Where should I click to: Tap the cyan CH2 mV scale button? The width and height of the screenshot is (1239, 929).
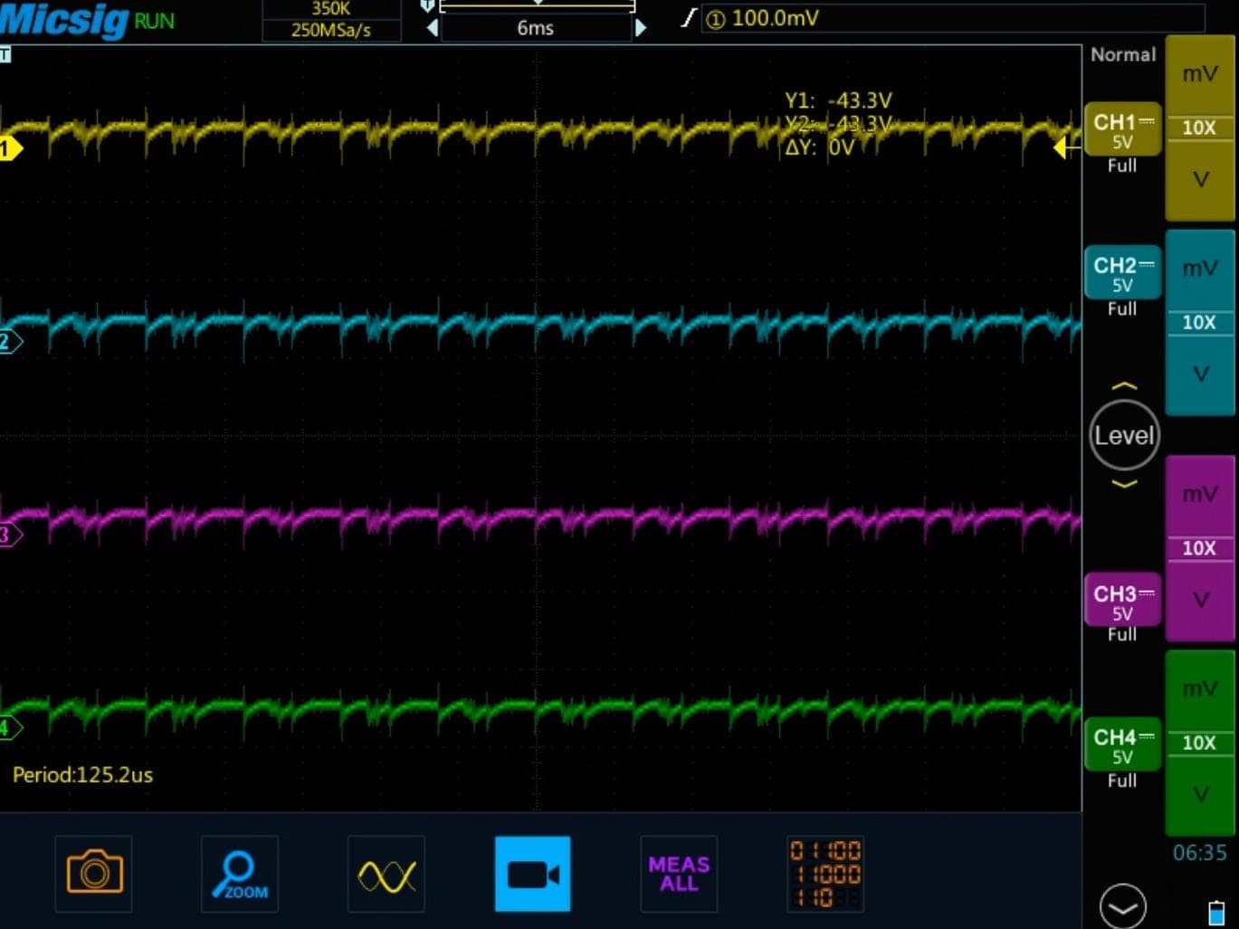pyautogui.click(x=1200, y=269)
